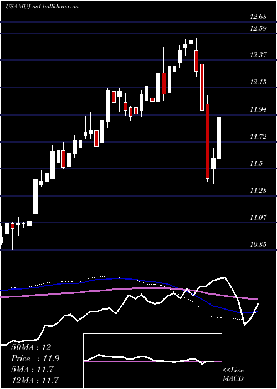Click the 12.37 price axis label
Screen dimensions: 277x389
(258, 55)
